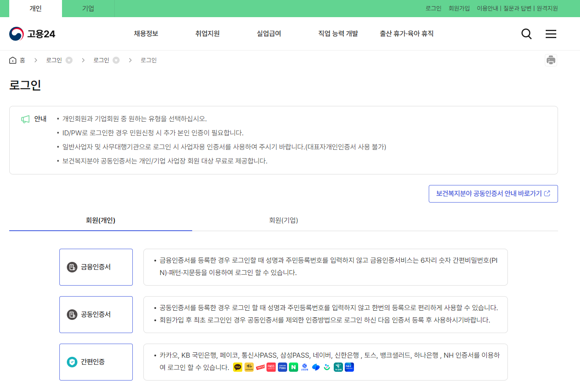The height and width of the screenshot is (388, 580).
Task: Select the KakaoTalk simple authentication icon
Action: pyautogui.click(x=237, y=367)
